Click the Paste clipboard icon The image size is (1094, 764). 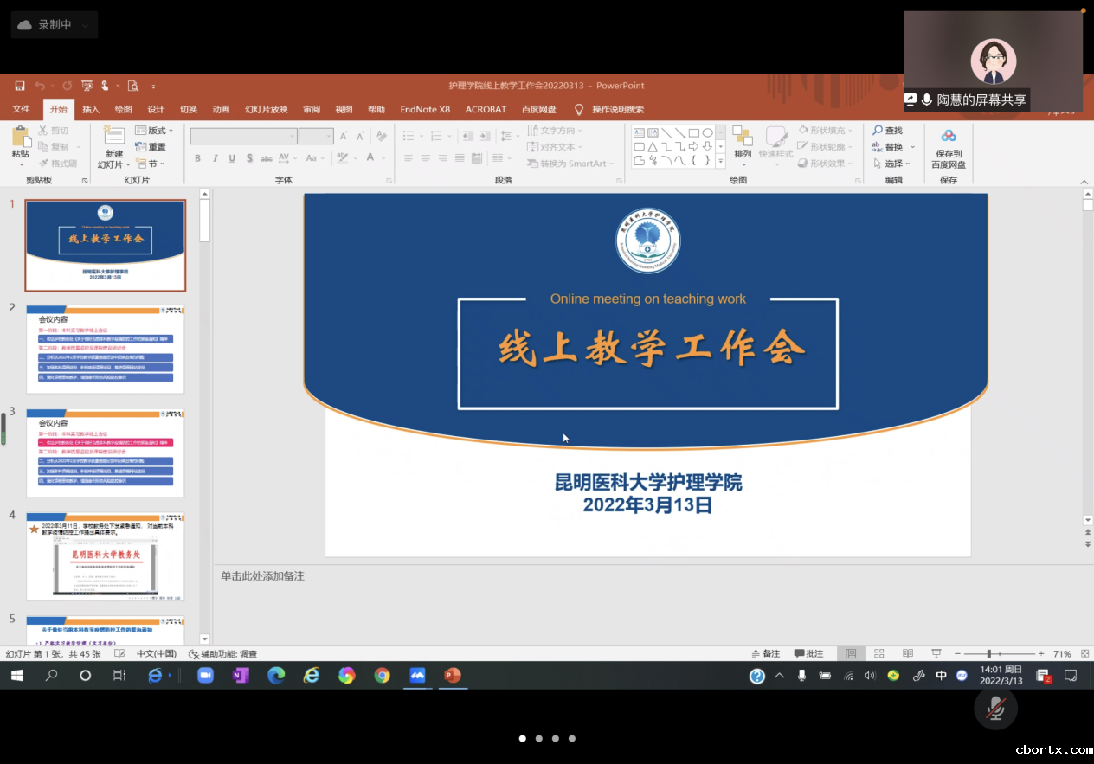[x=19, y=137]
